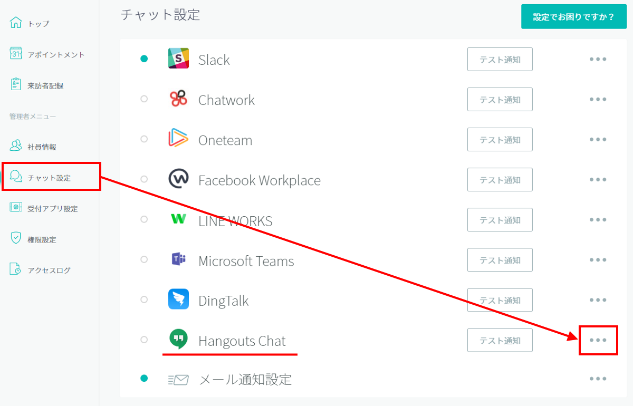Screen dimensions: 633x406
Task: Click the Slack logo icon
Action: (178, 59)
